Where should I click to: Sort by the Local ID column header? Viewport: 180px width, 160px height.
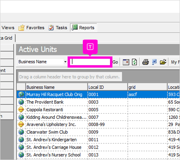108,87
